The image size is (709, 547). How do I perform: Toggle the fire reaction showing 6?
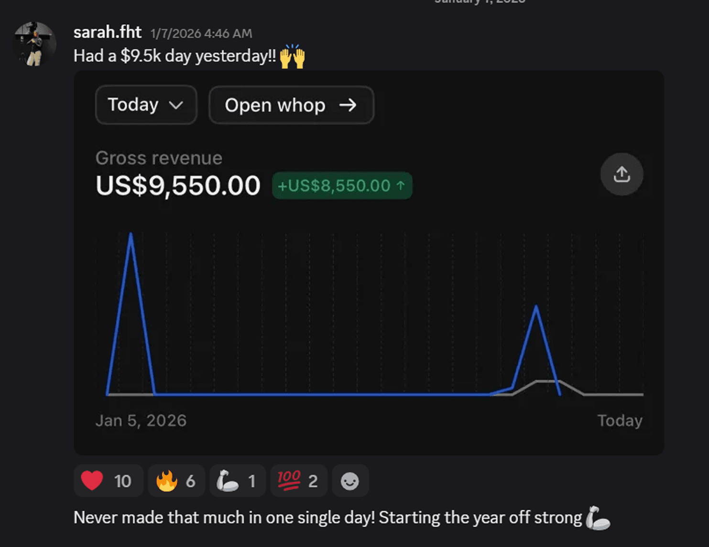point(176,481)
